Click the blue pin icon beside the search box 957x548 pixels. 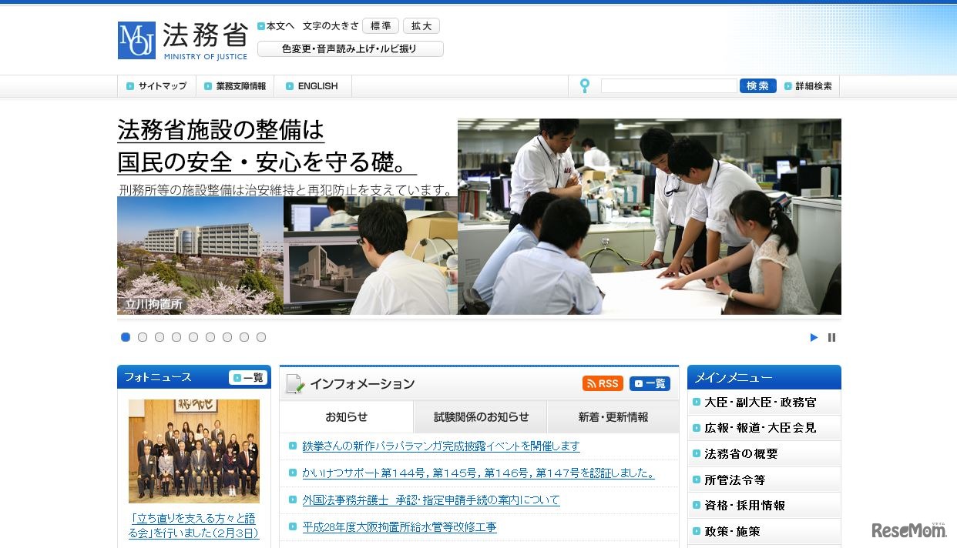[x=585, y=86]
